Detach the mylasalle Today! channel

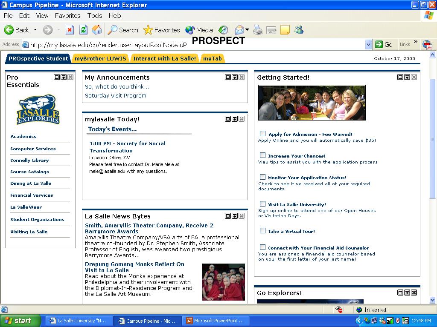[x=228, y=119]
